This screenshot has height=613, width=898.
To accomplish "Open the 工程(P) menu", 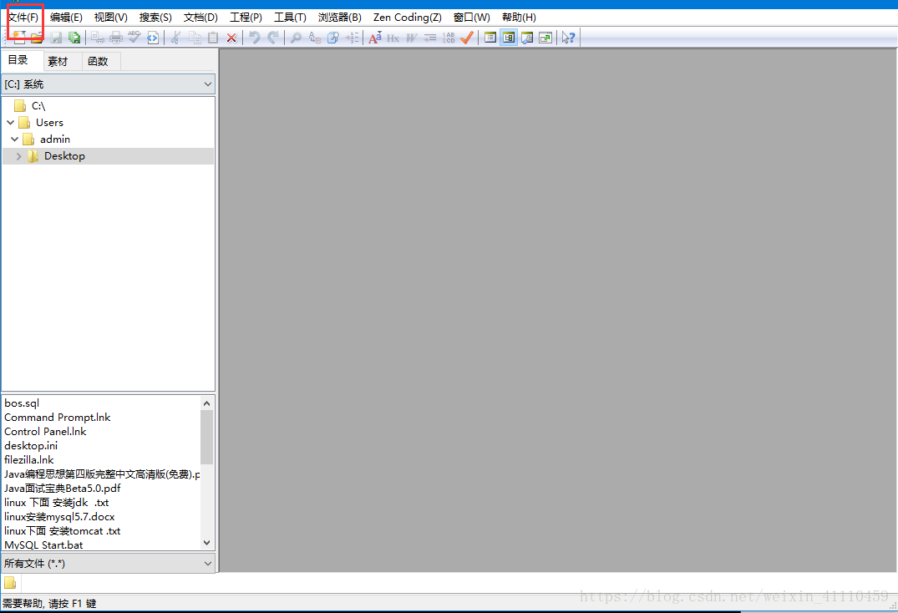I will coord(246,18).
